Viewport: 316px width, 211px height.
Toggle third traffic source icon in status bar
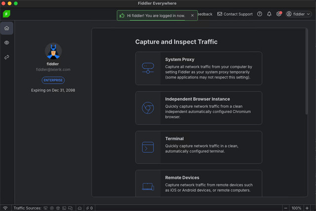tap(58, 208)
